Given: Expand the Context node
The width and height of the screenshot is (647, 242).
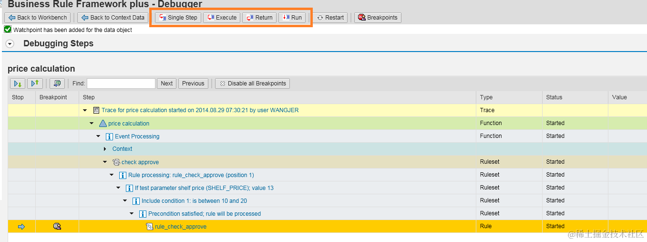Looking at the screenshot, I should 105,149.
